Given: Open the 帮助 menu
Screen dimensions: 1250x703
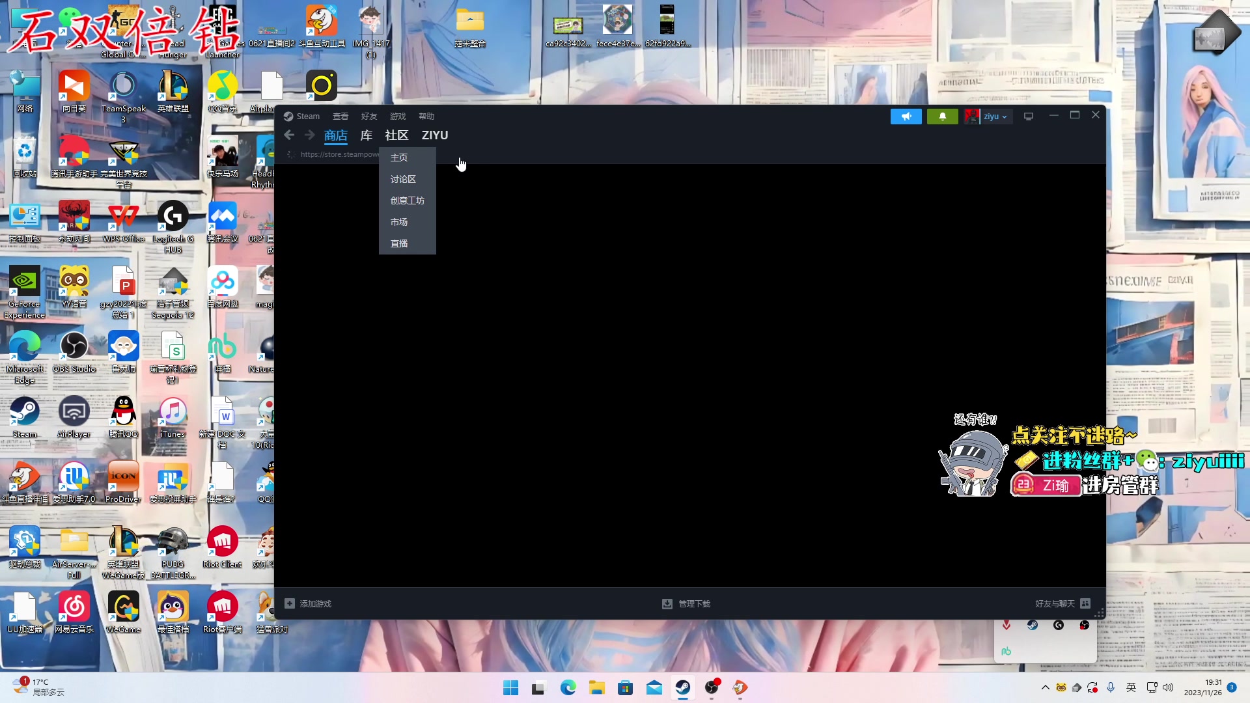Looking at the screenshot, I should 426,117.
